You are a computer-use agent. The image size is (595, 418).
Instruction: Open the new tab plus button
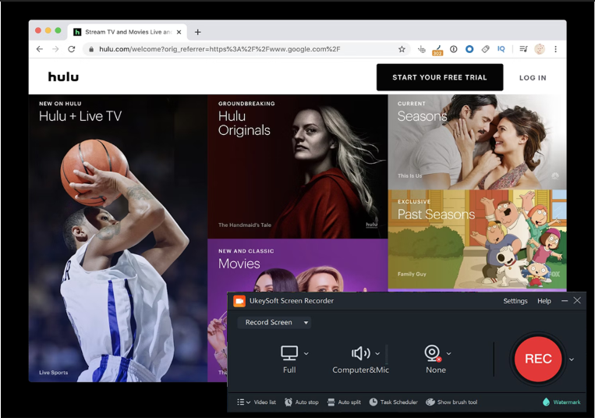click(198, 32)
